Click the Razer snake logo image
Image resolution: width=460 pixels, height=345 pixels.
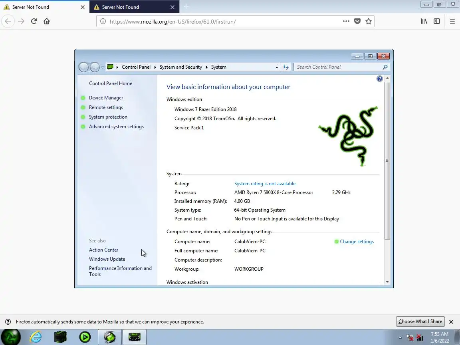coord(348,137)
